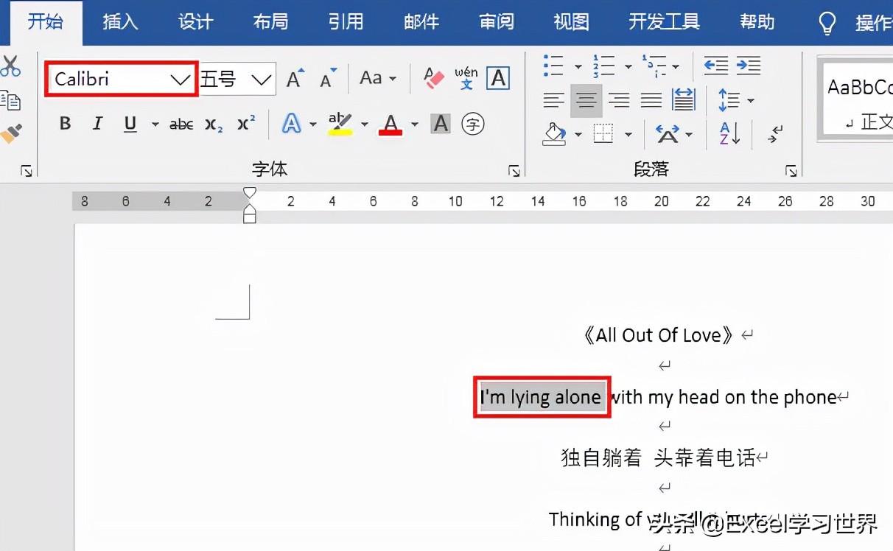
Task: Open the underline style dropdown arrow
Action: (155, 124)
